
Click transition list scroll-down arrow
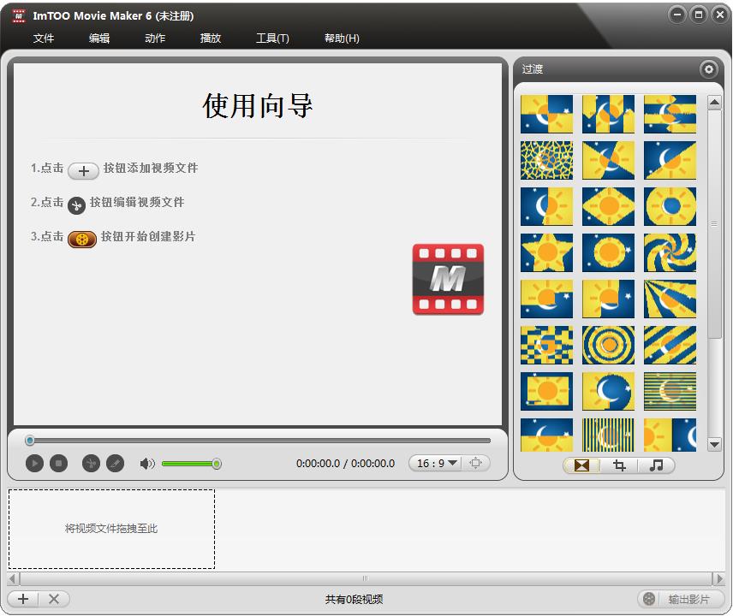[x=714, y=444]
